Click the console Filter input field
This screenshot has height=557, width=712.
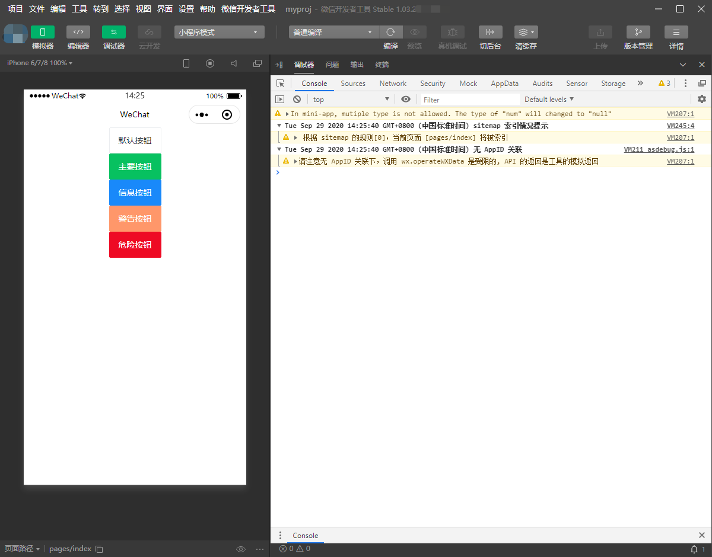(x=471, y=100)
